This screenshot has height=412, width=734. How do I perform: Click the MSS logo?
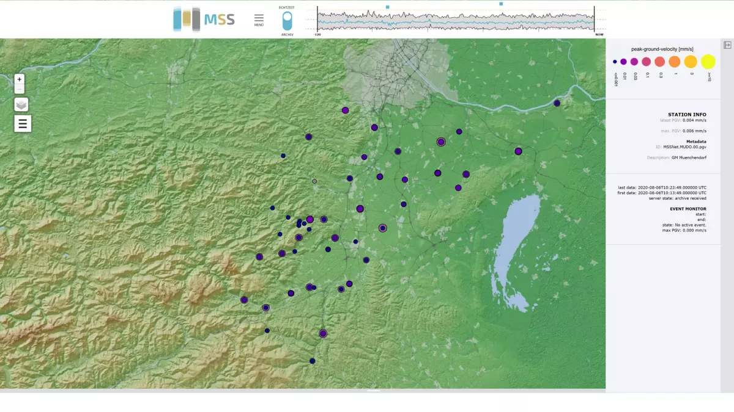[x=204, y=19]
